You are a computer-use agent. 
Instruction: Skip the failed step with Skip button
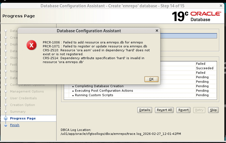[213, 110]
